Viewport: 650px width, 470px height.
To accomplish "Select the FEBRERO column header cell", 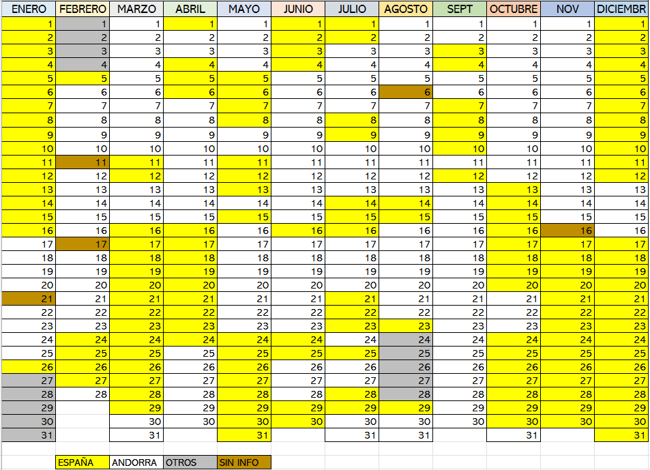I will coord(83,9).
